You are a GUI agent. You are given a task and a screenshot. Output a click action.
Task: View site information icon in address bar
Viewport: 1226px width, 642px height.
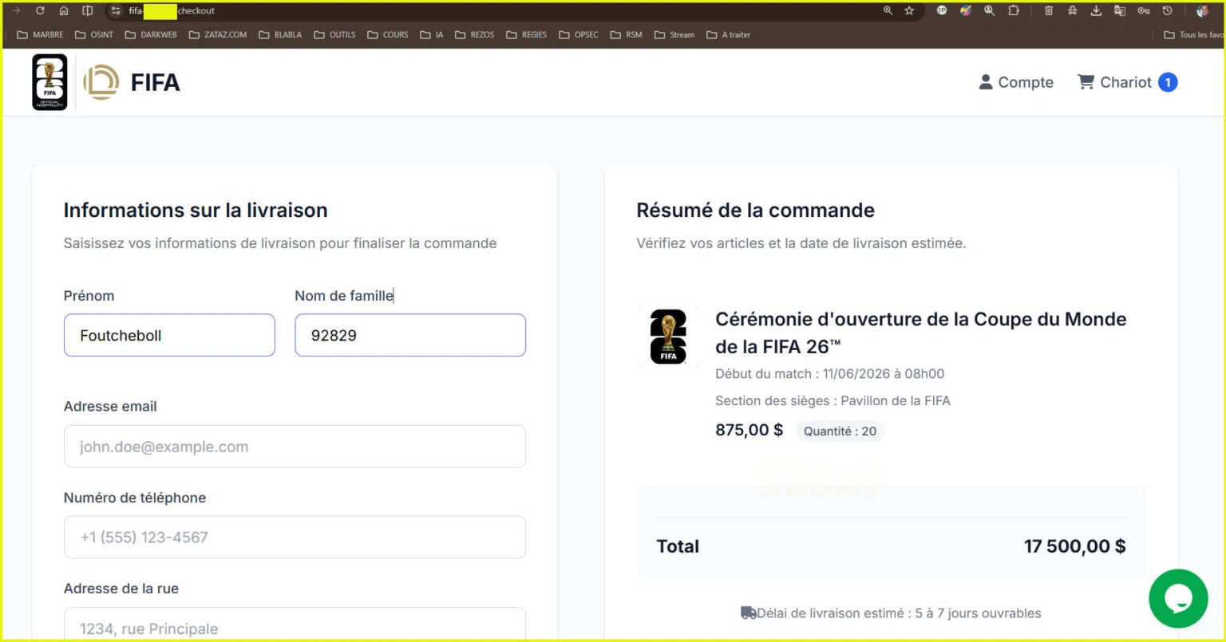116,11
